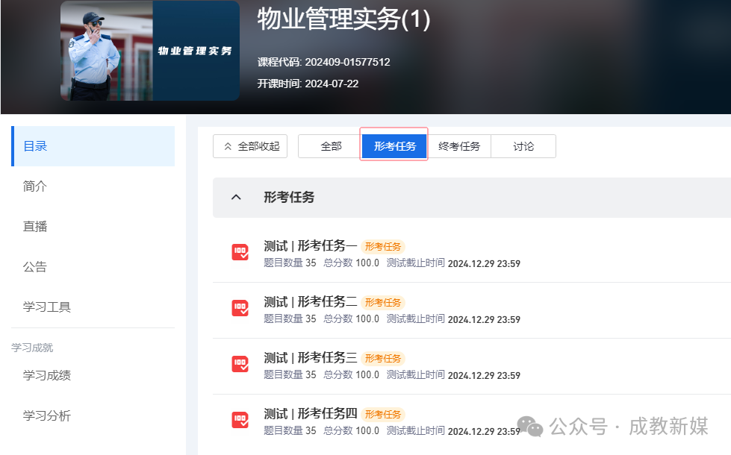The width and height of the screenshot is (731, 455).
Task: Open the 测试 | 形考任务一 title link
Action: tap(310, 246)
